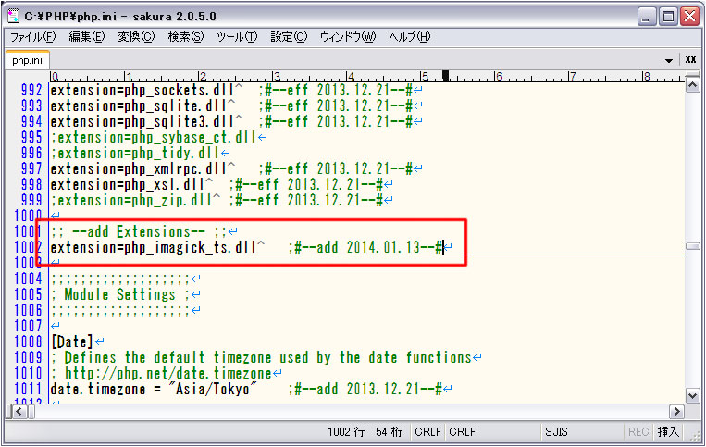Click the 'Defines the default timezone' comment

click(x=261, y=358)
